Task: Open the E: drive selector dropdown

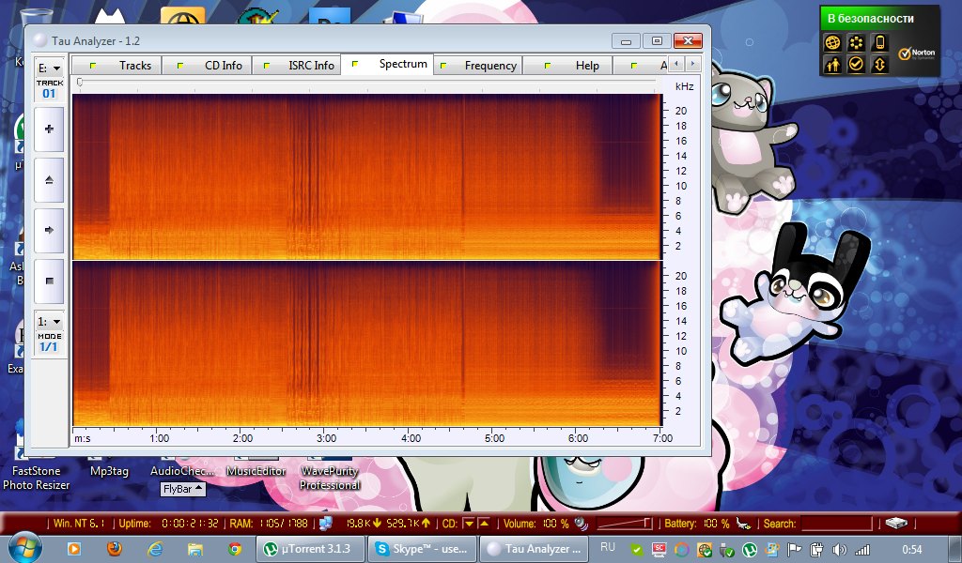Action: (49, 68)
